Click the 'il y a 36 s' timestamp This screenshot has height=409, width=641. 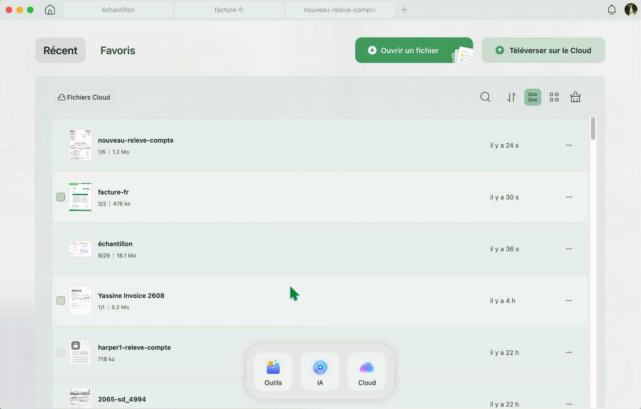[504, 249]
